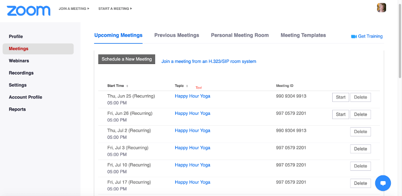
Task: Open the chat support bubble
Action: pos(383,183)
